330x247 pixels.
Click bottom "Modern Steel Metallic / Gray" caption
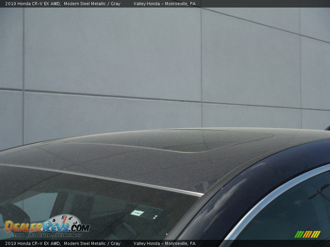click(x=92, y=244)
